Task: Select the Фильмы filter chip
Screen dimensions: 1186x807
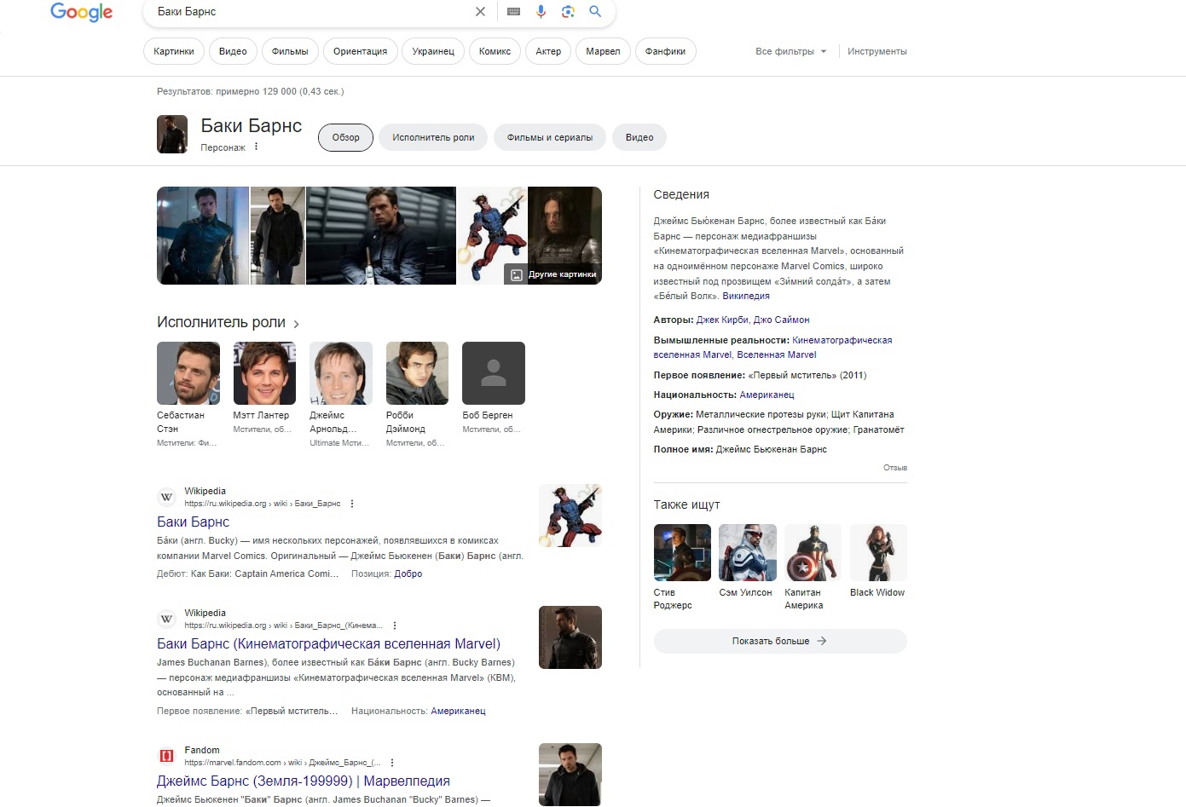Action: 290,51
